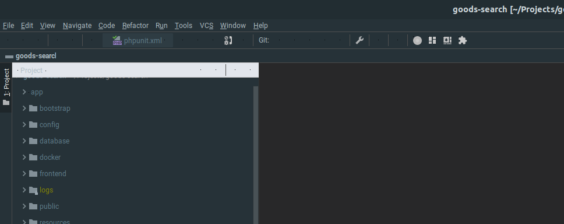This screenshot has height=224, width=564.
Task: Expand the logs folder chevron
Action: [24, 190]
